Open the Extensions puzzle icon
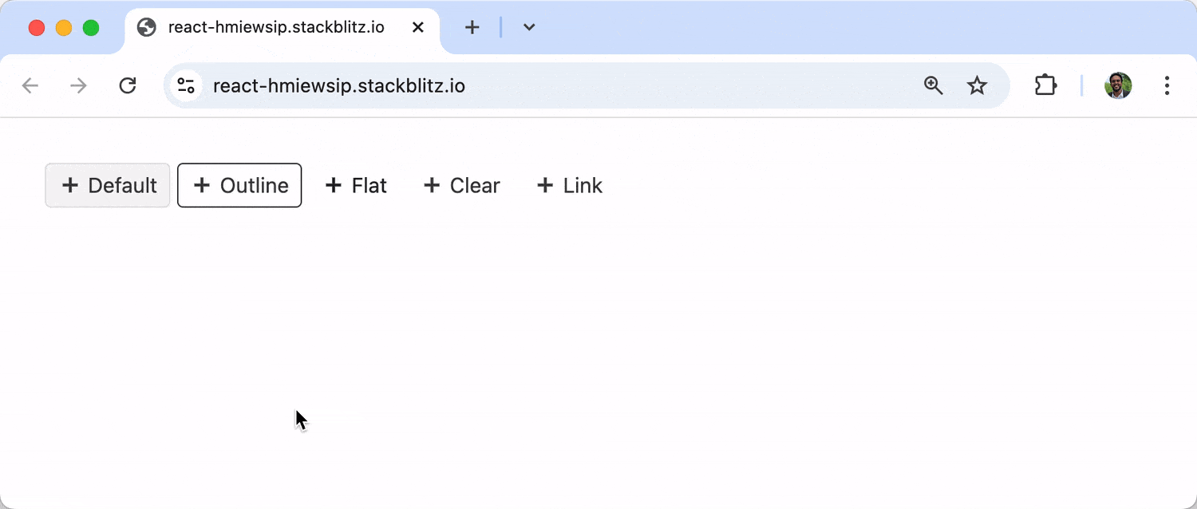 point(1045,85)
